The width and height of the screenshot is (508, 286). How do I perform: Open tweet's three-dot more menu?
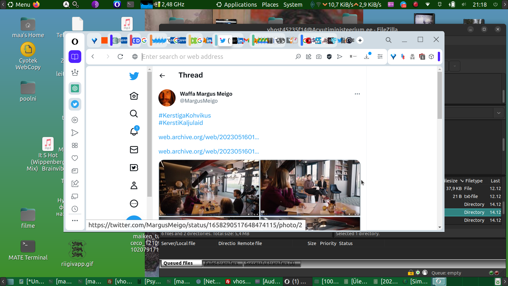click(357, 94)
